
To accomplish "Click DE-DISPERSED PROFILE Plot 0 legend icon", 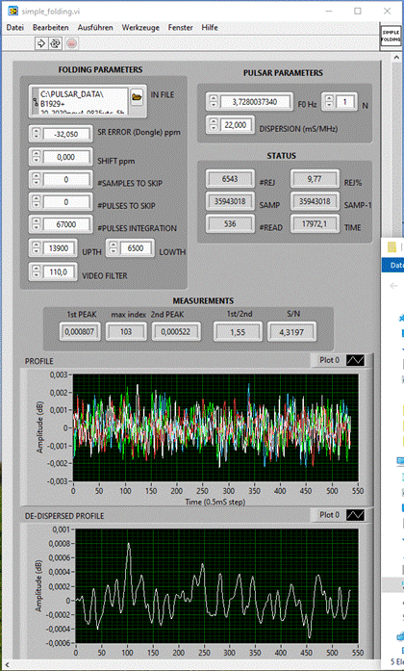I will 355,515.
